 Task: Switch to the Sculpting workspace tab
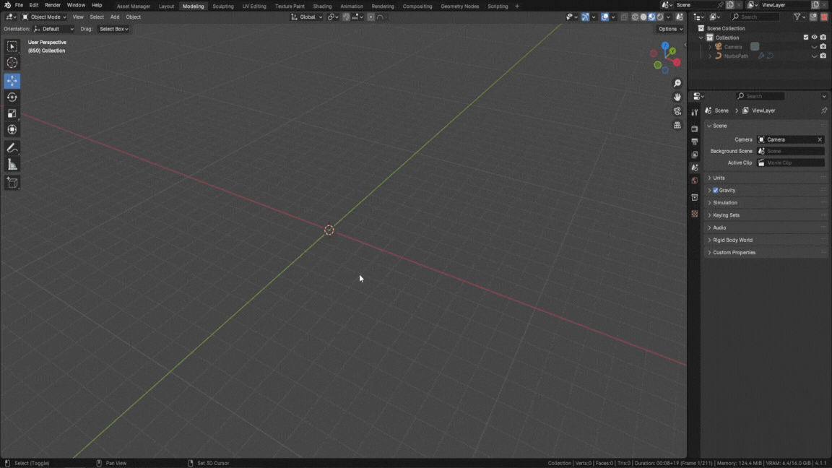(223, 6)
